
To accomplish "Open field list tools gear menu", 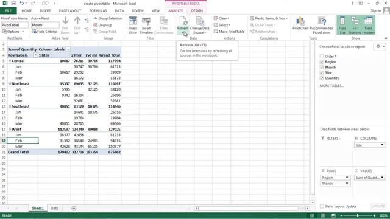I will point(380,47).
